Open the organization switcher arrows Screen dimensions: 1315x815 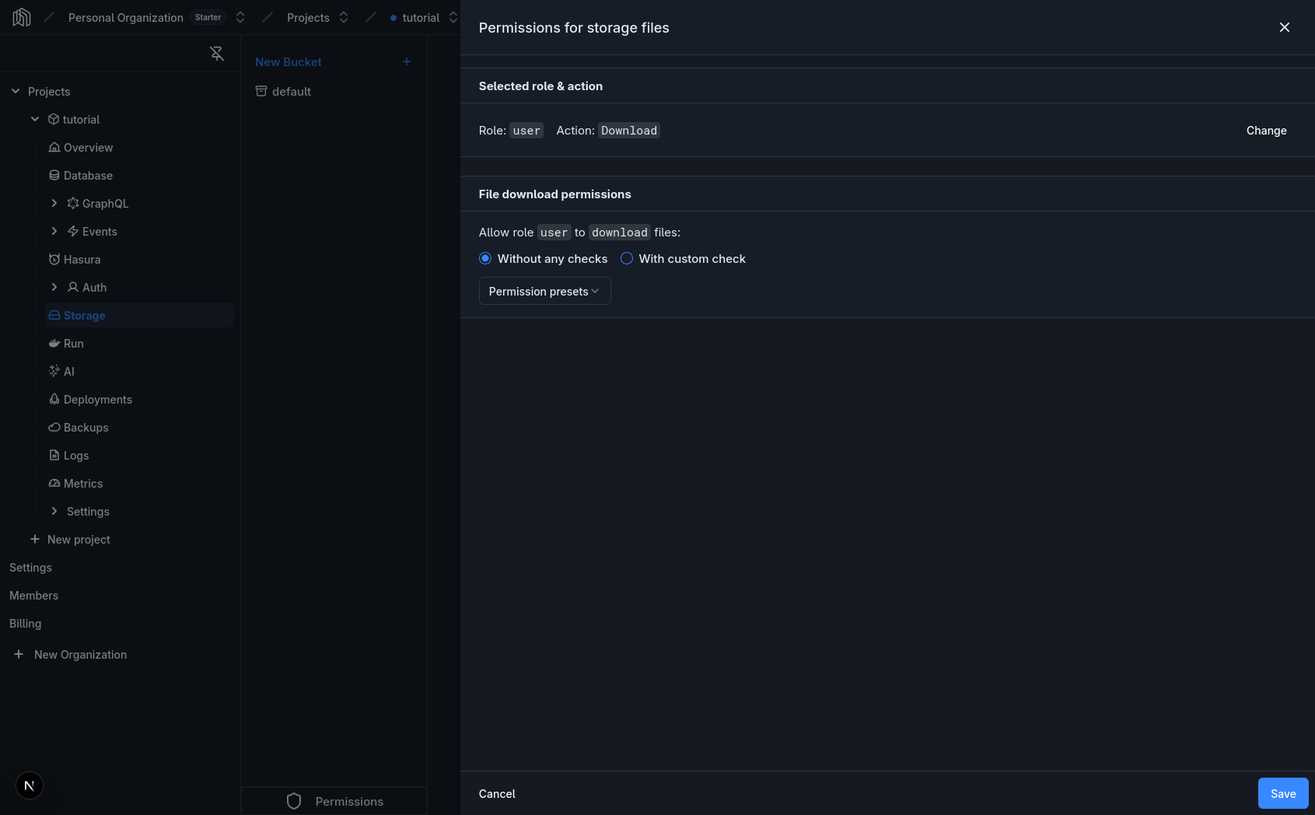coord(240,17)
